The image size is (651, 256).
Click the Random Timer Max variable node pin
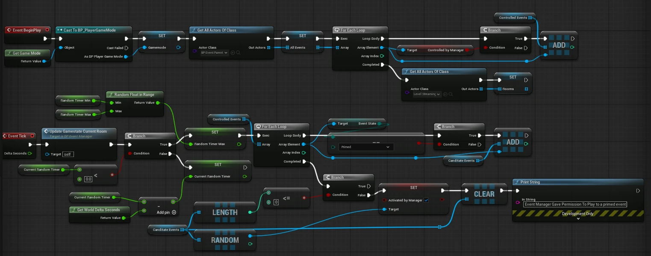point(94,114)
